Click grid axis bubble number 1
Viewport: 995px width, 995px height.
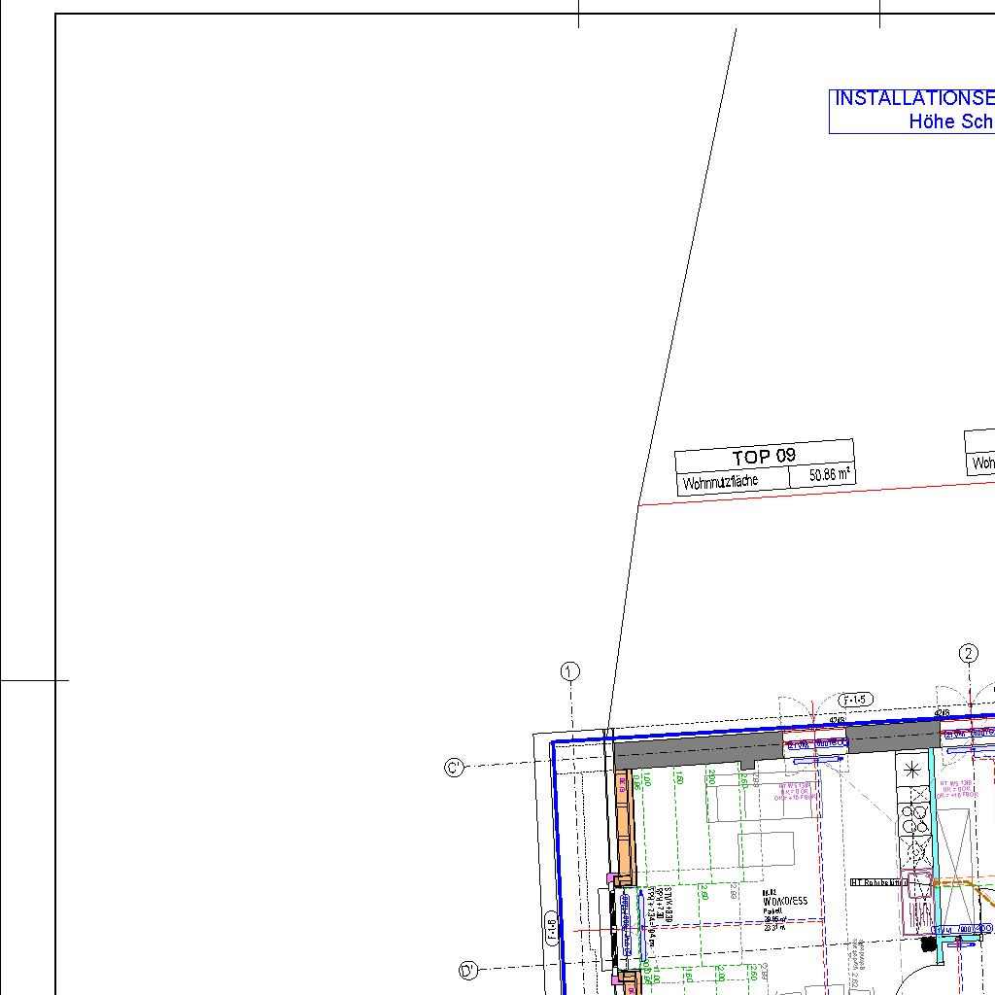[570, 671]
